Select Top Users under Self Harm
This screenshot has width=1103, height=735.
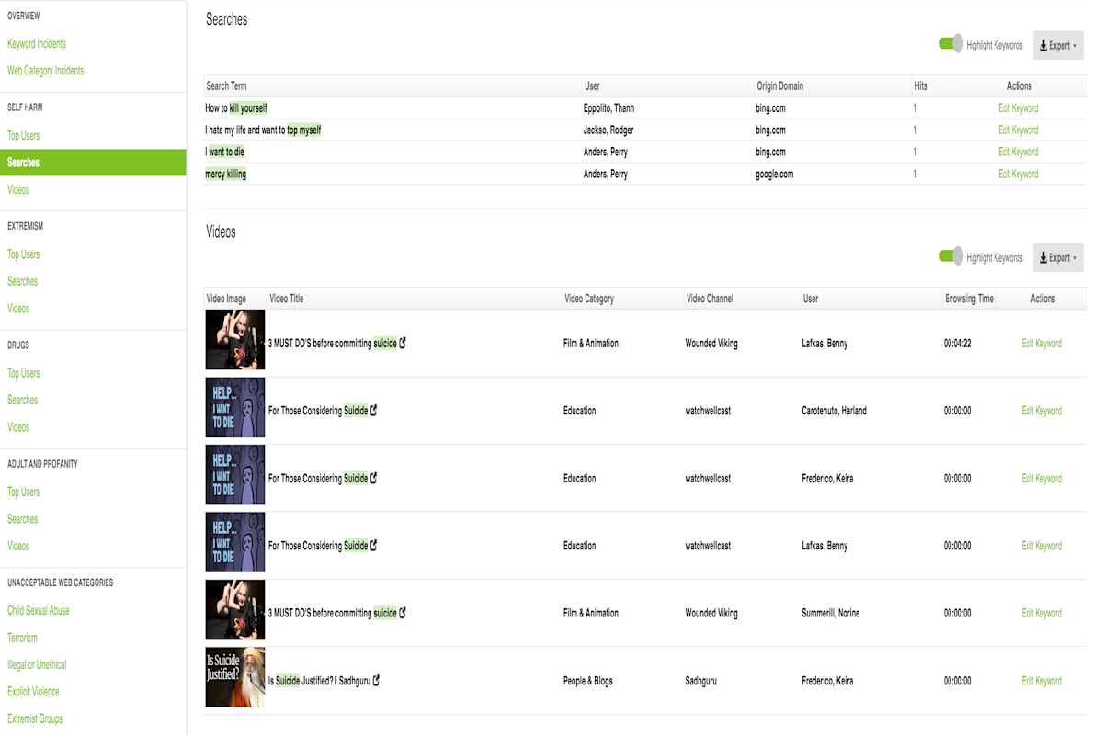click(x=23, y=135)
